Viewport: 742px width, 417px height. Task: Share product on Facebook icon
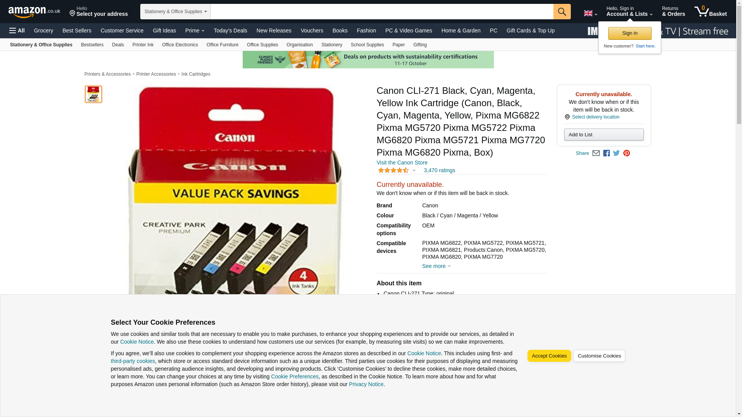[606, 153]
